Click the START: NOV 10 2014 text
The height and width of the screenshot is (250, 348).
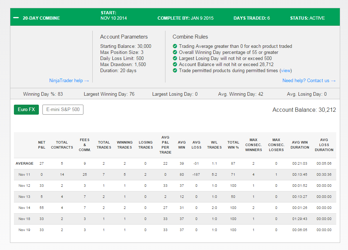(x=114, y=15)
